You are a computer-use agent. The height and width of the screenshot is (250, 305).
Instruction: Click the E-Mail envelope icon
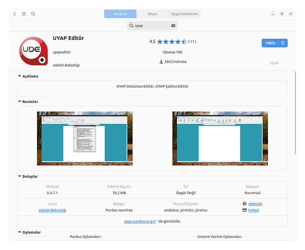[x=244, y=210]
